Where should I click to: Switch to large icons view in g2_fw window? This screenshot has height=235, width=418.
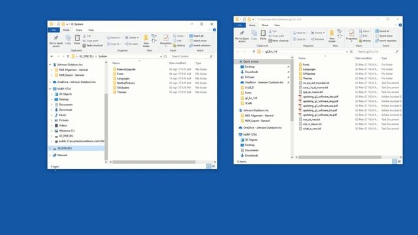pos(399,161)
